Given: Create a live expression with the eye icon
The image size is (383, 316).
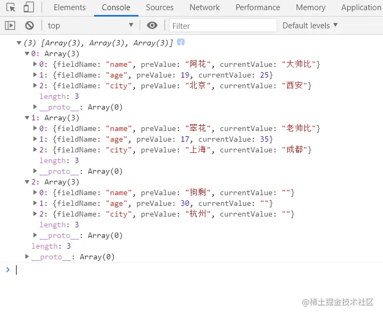Looking at the screenshot, I should pos(152,25).
